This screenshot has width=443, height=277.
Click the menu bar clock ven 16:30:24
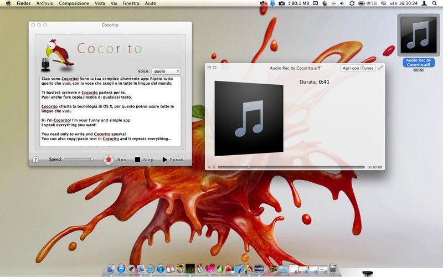pyautogui.click(x=404, y=3)
